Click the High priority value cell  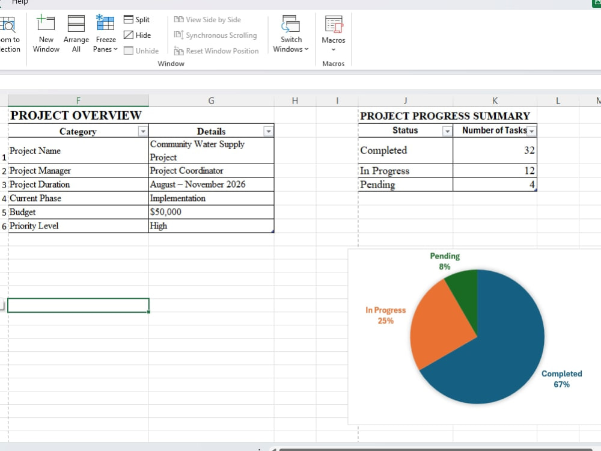click(211, 226)
